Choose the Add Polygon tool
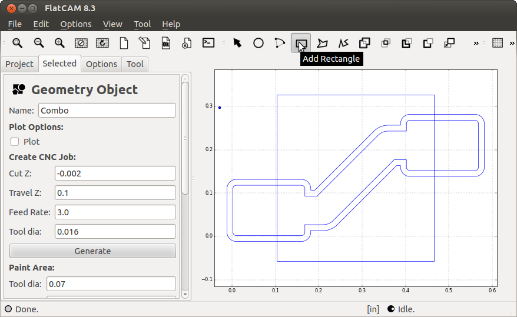517x317 pixels. tap(322, 43)
